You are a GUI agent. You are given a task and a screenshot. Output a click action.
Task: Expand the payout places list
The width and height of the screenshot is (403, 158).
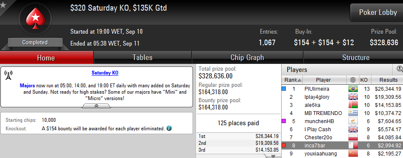click(273, 156)
